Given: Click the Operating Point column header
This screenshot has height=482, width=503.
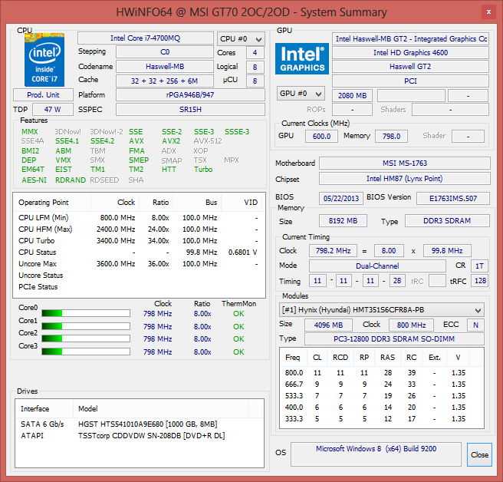Looking at the screenshot, I should tap(52, 203).
